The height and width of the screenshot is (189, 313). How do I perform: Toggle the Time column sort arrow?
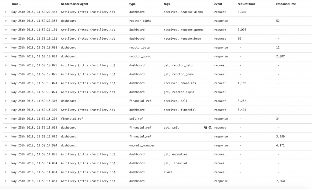coord(20,4)
